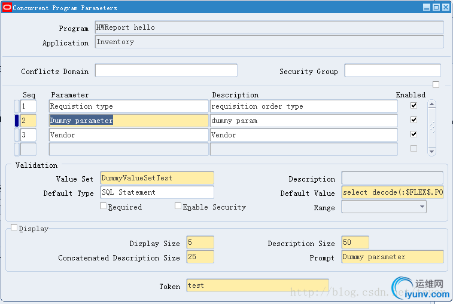
Task: Click the scrollbar down arrow in parameter list
Action: [432, 152]
